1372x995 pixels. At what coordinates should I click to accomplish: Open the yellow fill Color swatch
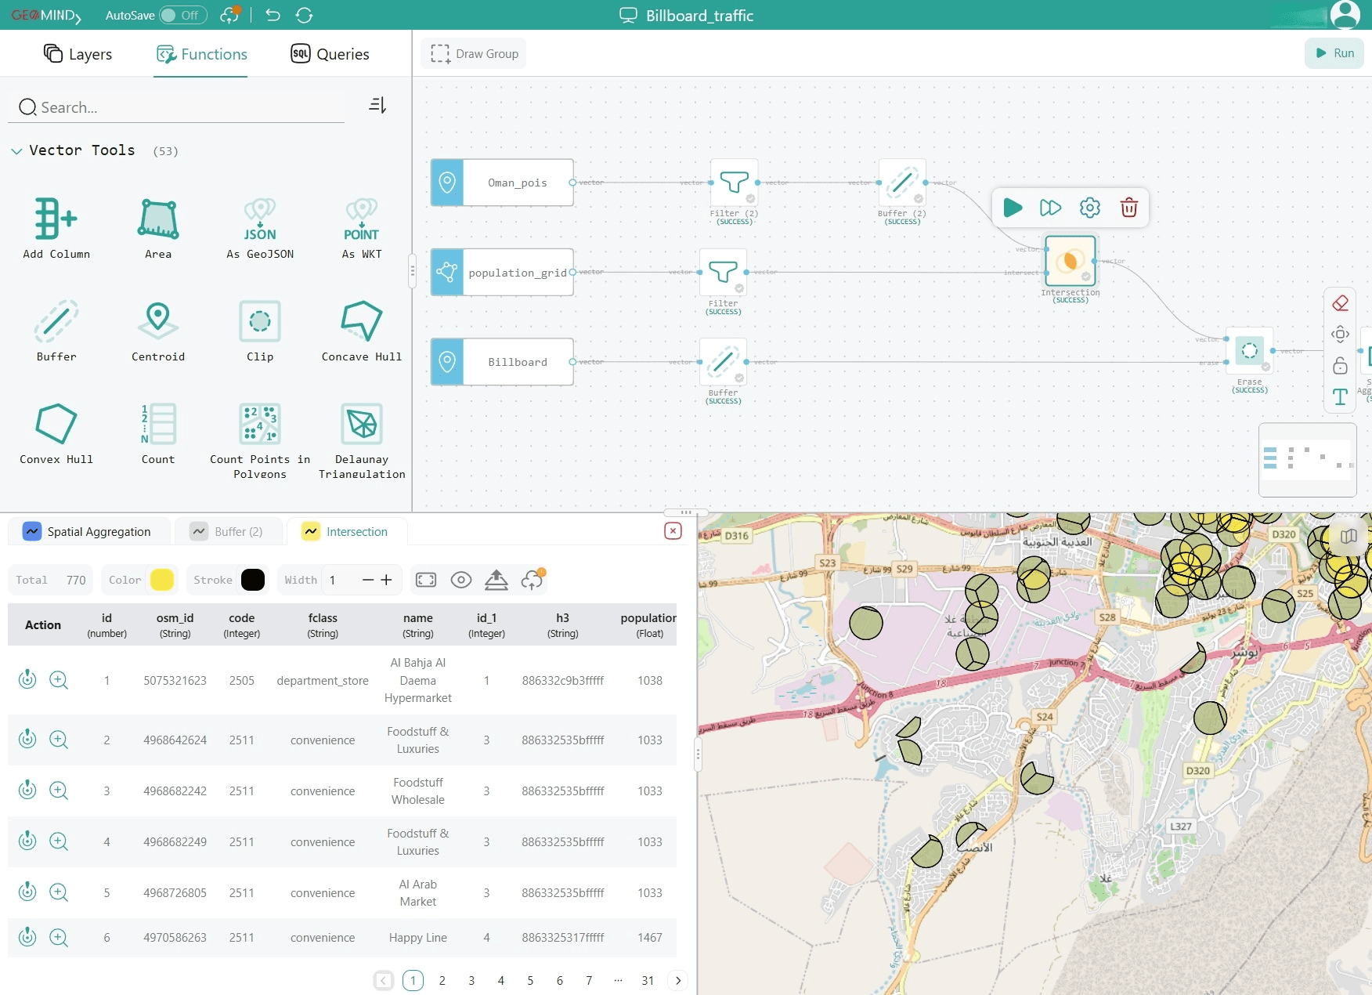click(x=162, y=580)
